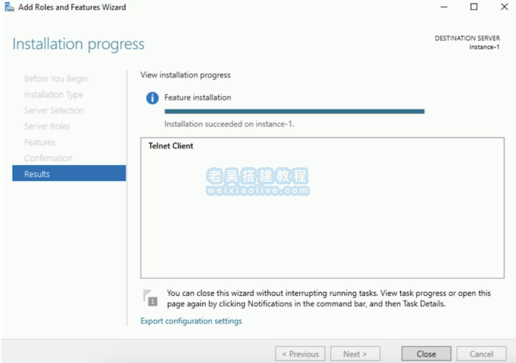Jump to the Features step
Image resolution: width=516 pixels, height=363 pixels.
[x=40, y=142]
